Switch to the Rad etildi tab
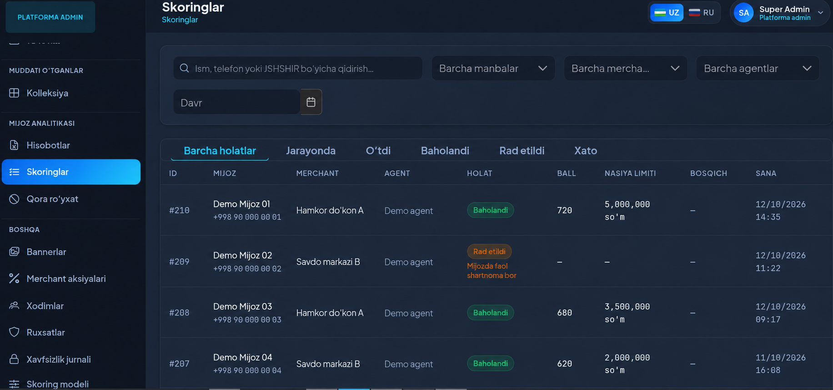Screen dimensions: 833x390 click(x=522, y=151)
